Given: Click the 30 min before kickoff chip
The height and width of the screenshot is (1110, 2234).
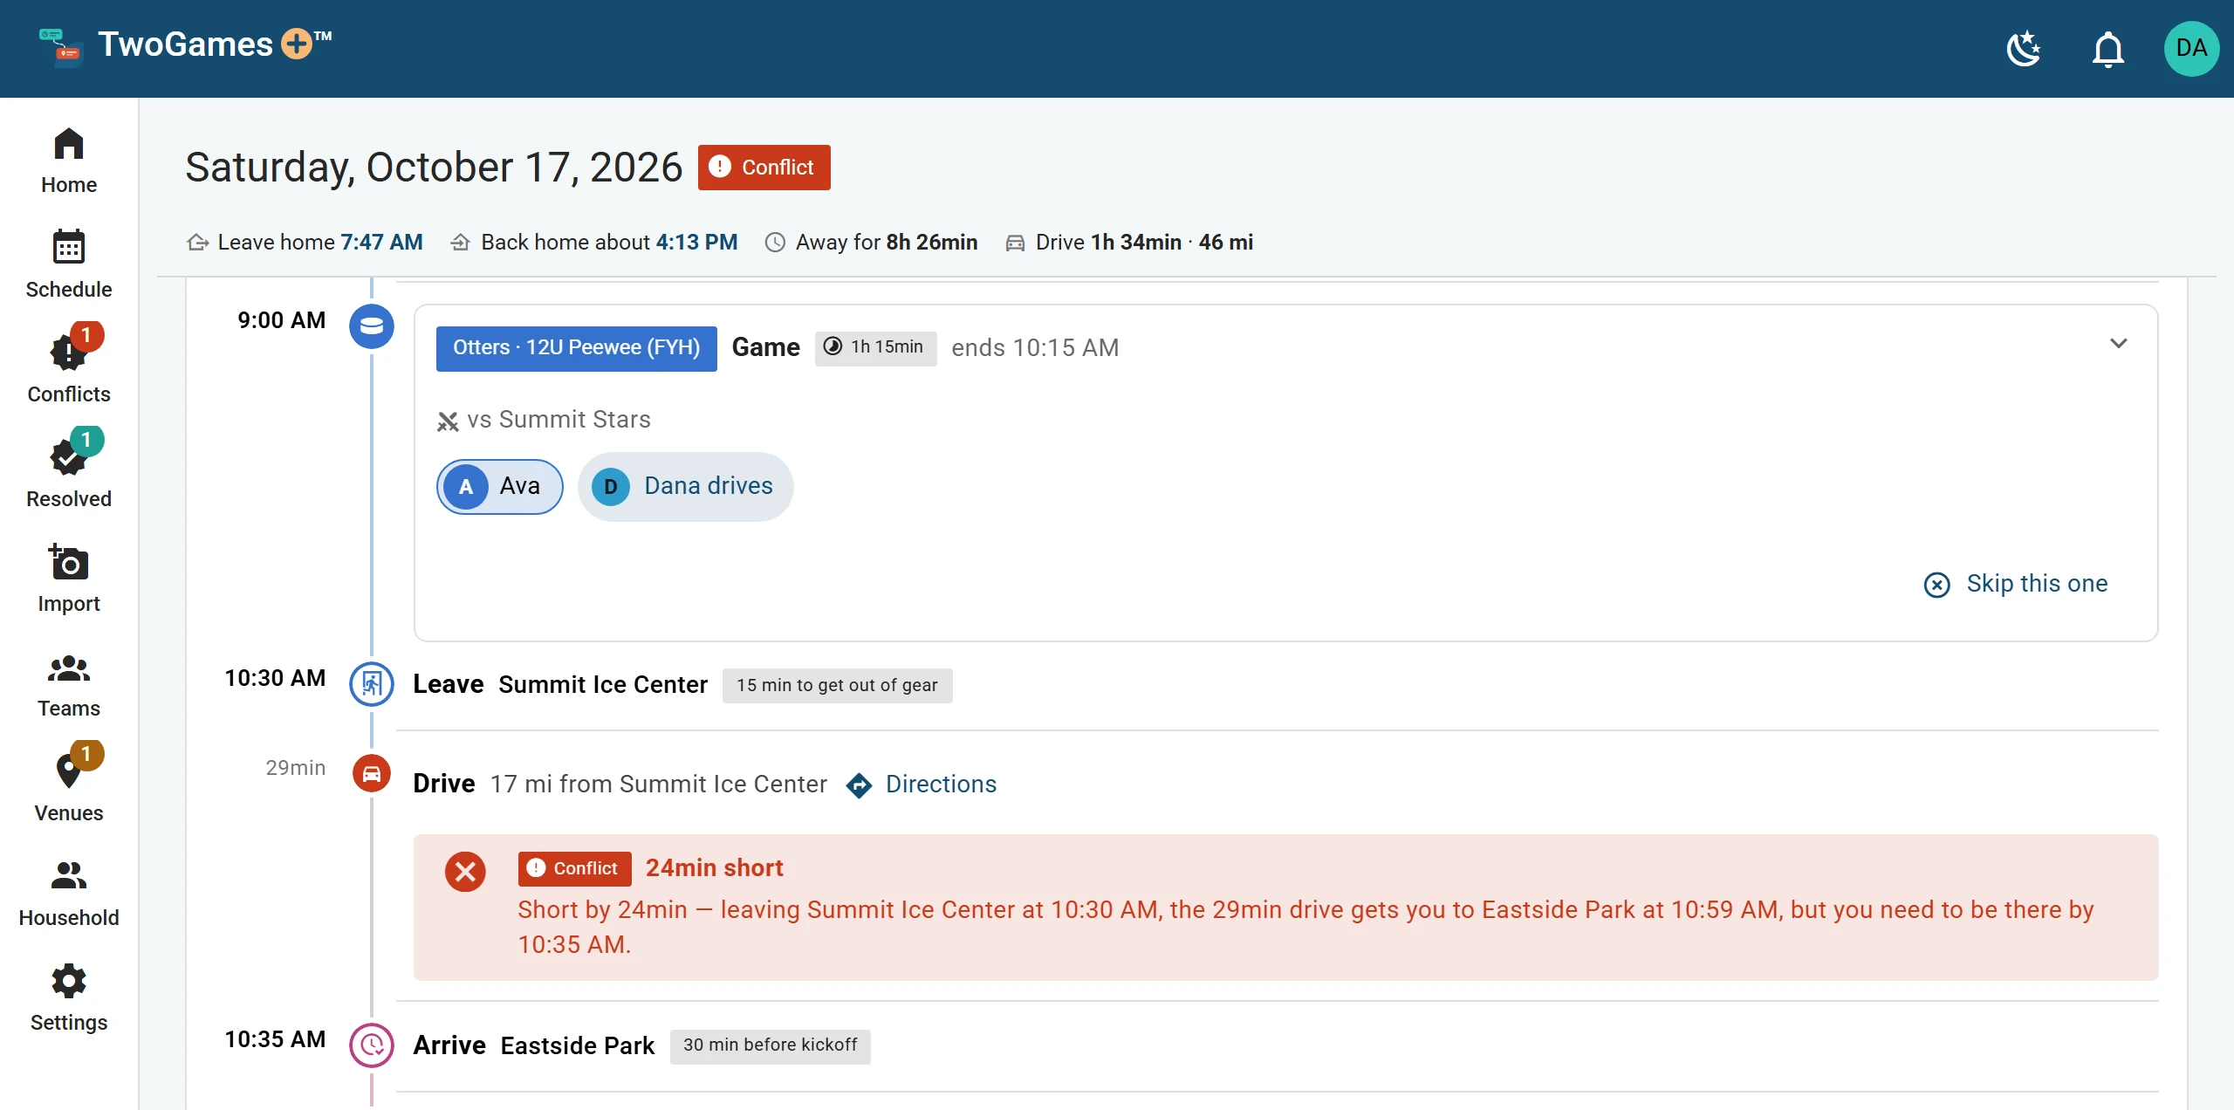Looking at the screenshot, I should [771, 1045].
